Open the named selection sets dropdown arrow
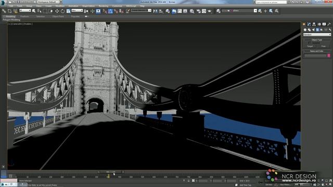333x187 pixels. [150, 10]
